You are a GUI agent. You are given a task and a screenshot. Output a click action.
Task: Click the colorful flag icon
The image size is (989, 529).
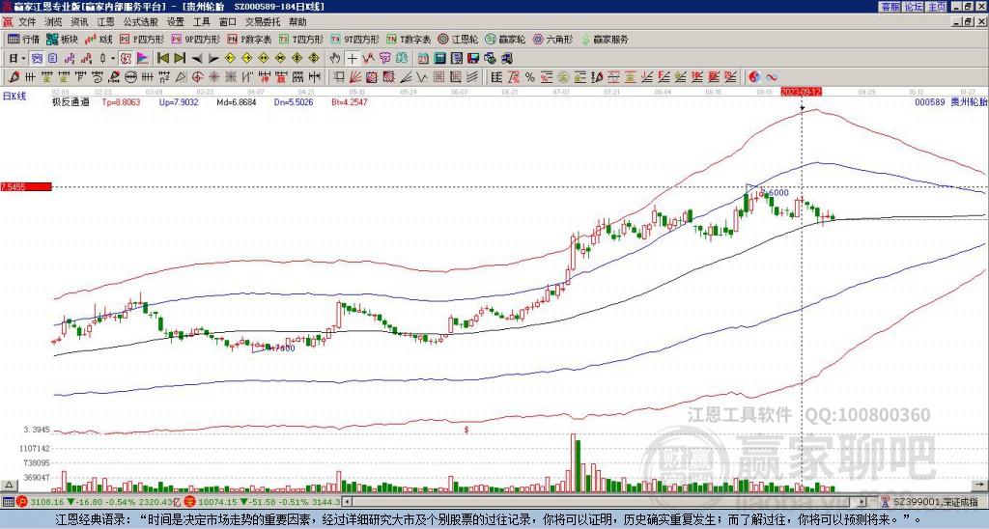[x=143, y=59]
